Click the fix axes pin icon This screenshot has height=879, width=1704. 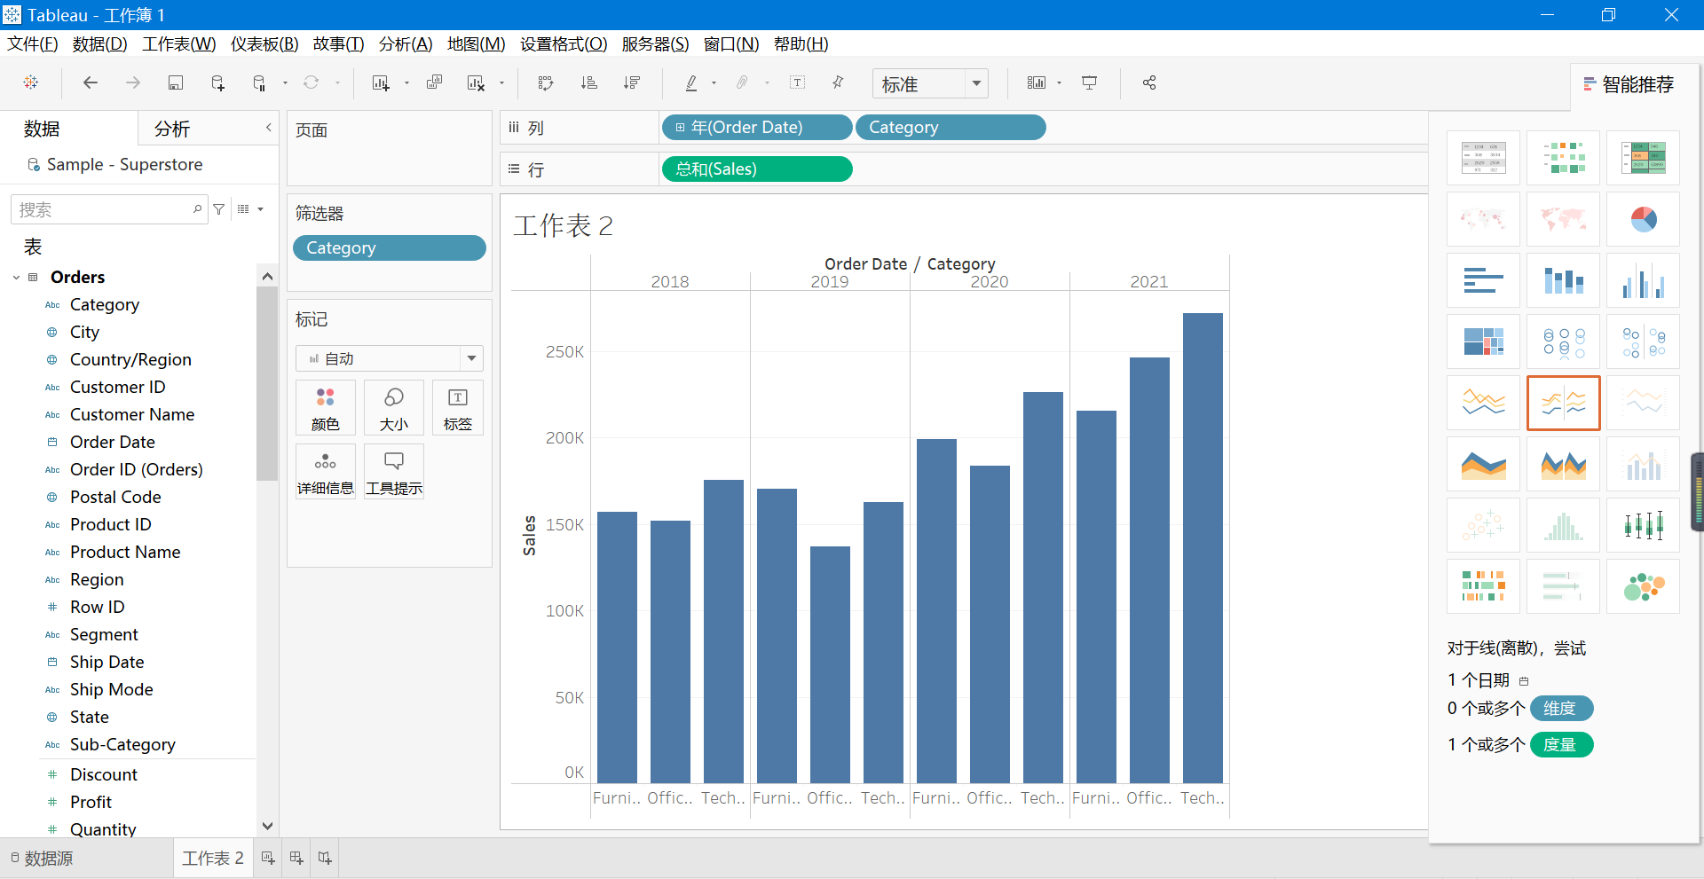838,82
